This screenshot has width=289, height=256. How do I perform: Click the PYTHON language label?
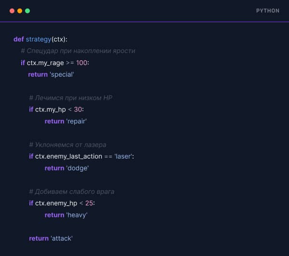coord(268,11)
